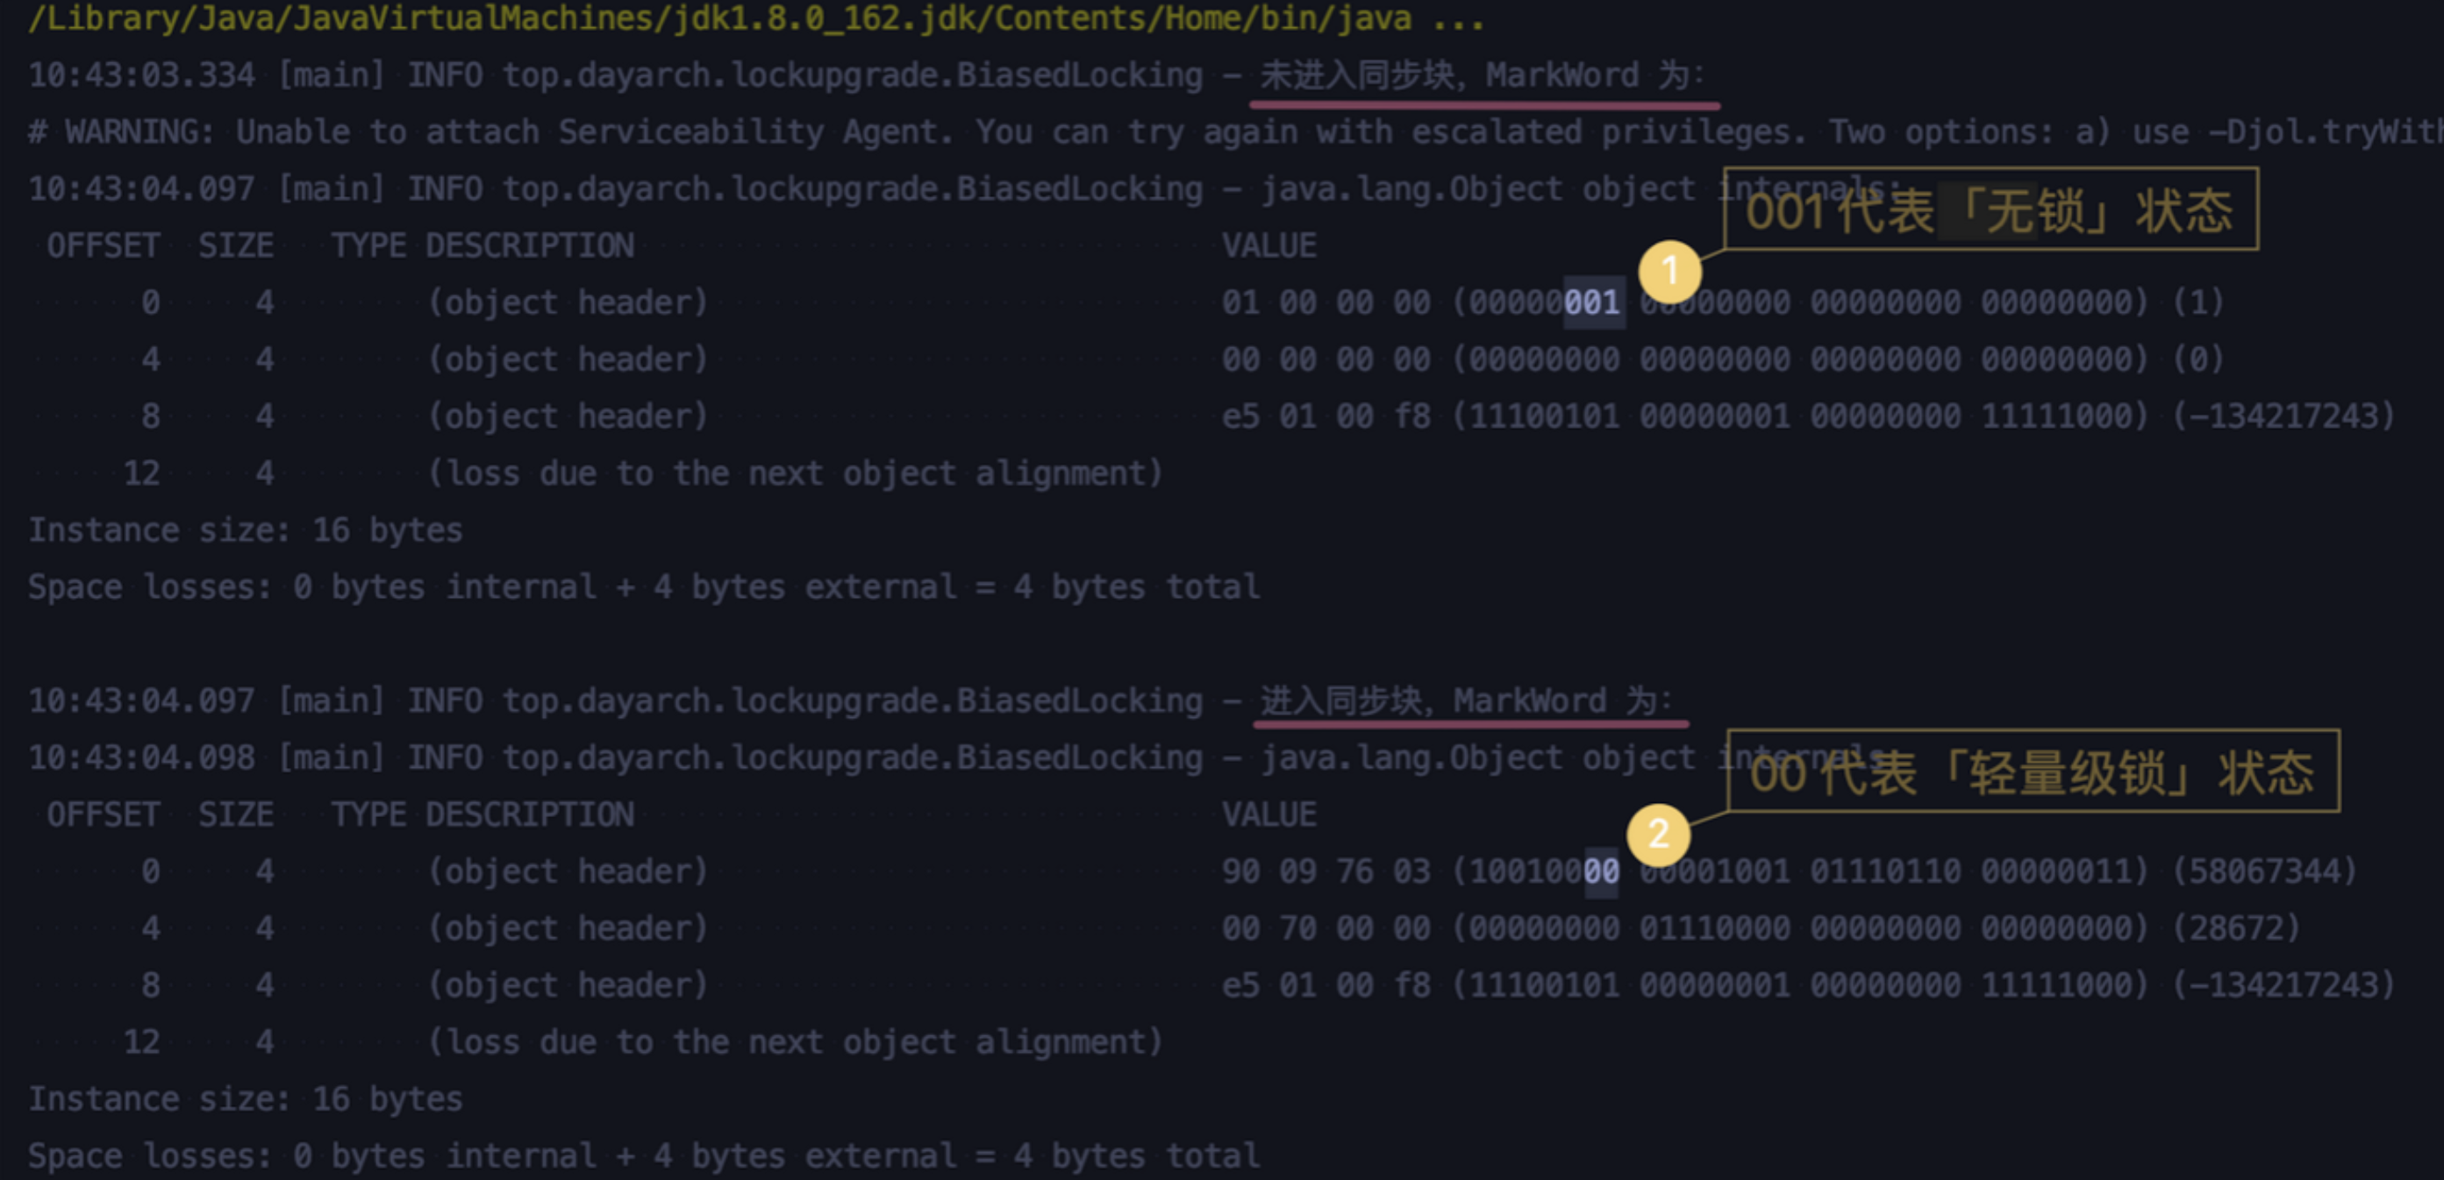
Task: Click hex value 90 09 76 03
Action: [1326, 871]
